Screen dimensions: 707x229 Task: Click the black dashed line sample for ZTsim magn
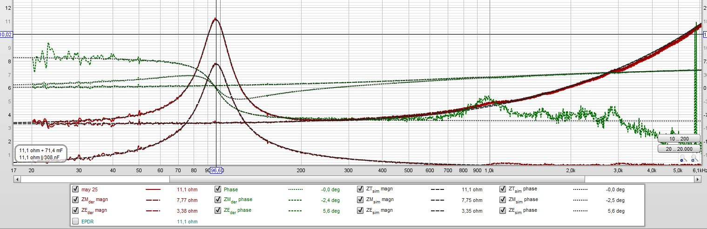(438, 190)
